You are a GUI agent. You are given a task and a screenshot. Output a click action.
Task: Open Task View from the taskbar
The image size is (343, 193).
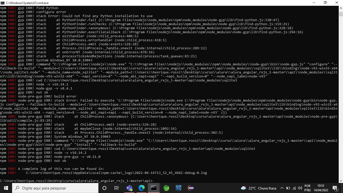(x=117, y=188)
